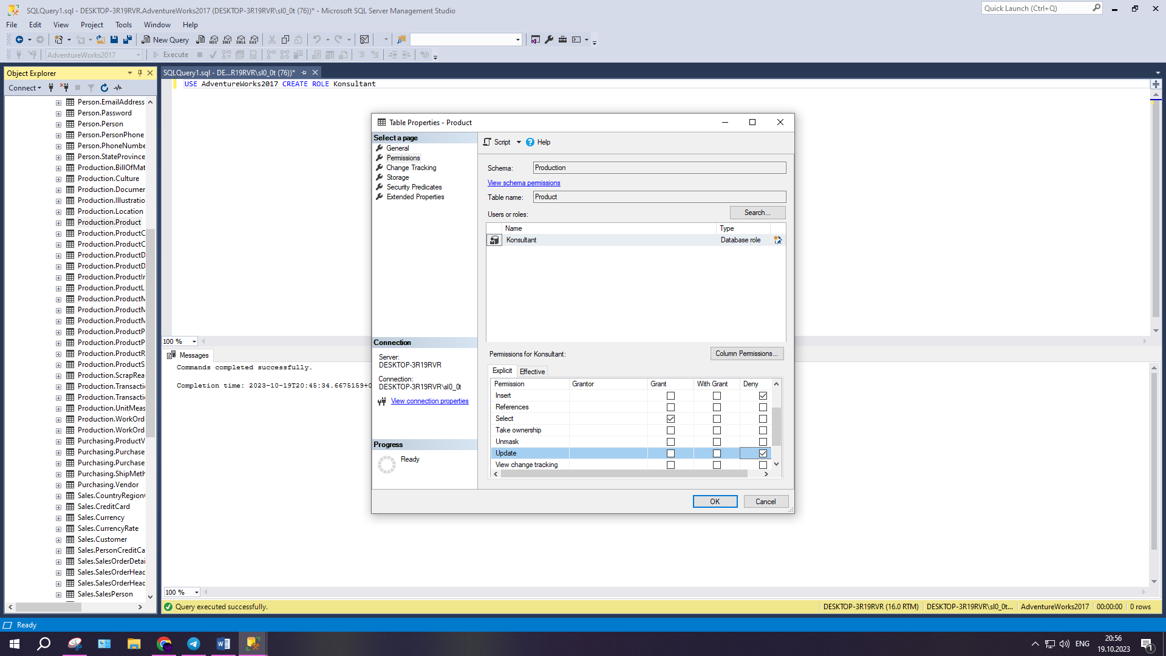Click the Object Explorer horizontal scrollbar thumb
1166x656 pixels.
click(x=47, y=607)
